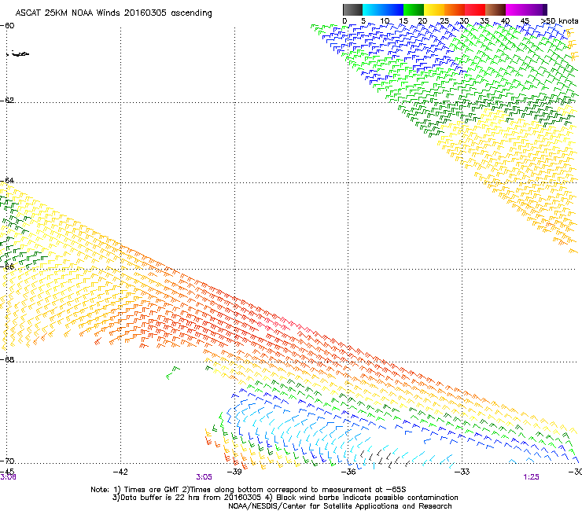Click the dark purple 45-50 knots segment

click(536, 9)
